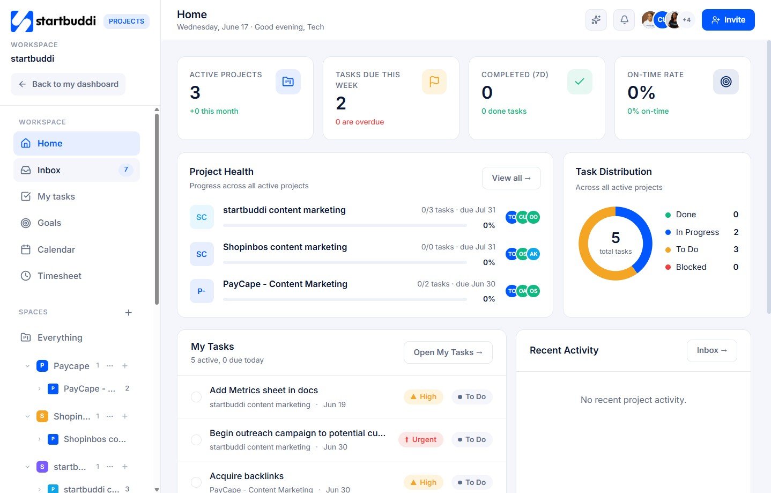
Task: Click the startbuddi logo icon
Action: (x=22, y=21)
